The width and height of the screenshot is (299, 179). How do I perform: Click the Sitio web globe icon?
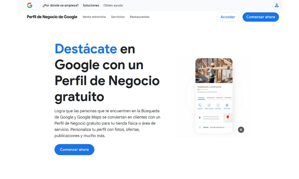[227, 105]
